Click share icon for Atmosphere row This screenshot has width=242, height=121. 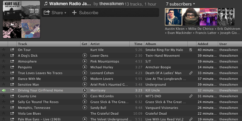pos(12,61)
